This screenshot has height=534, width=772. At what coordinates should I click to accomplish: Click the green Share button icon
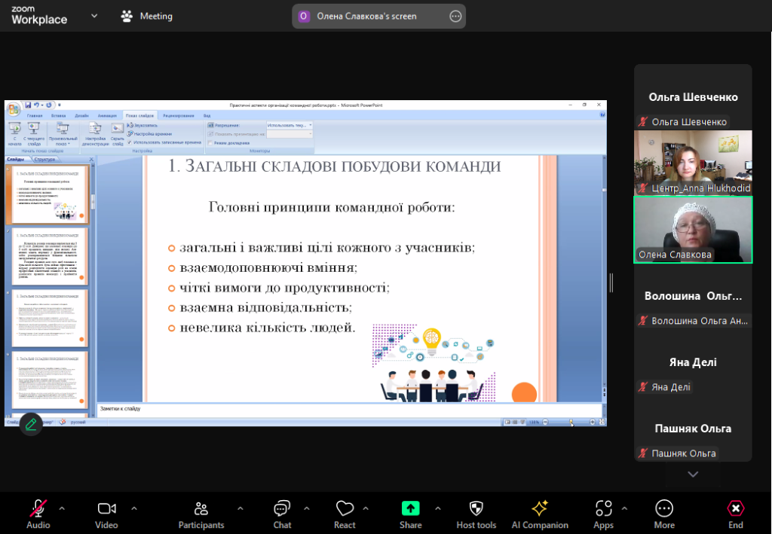pyautogui.click(x=410, y=508)
